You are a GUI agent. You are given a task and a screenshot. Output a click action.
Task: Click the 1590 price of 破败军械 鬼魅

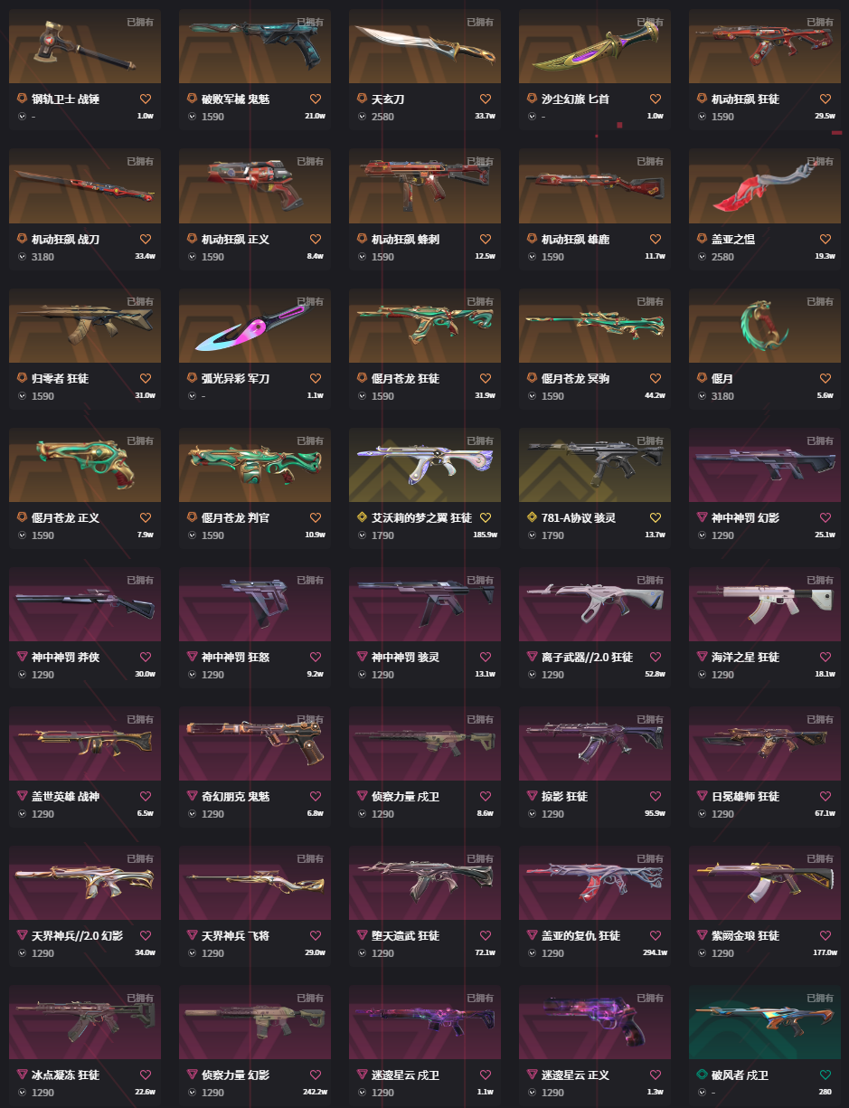point(212,118)
